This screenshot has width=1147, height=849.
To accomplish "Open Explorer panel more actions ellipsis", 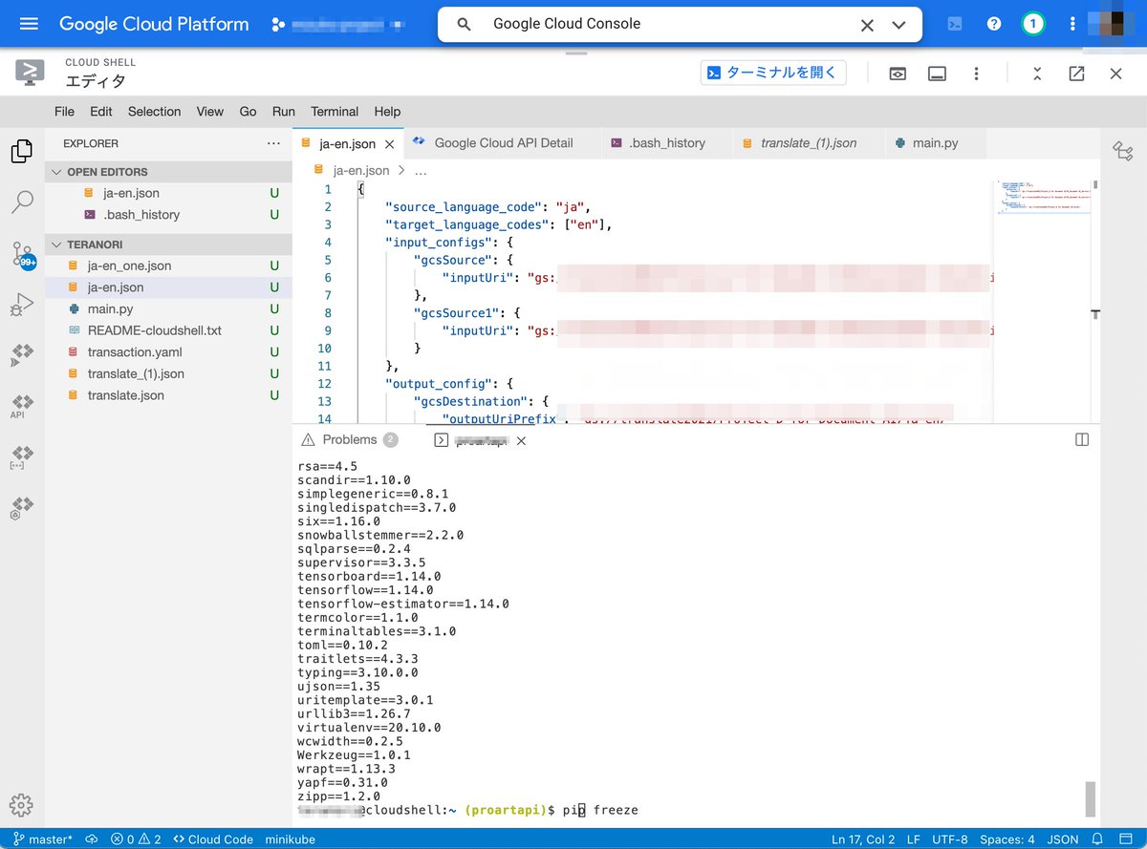I will (274, 143).
